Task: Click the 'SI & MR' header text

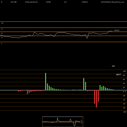Action: click(13, 2)
